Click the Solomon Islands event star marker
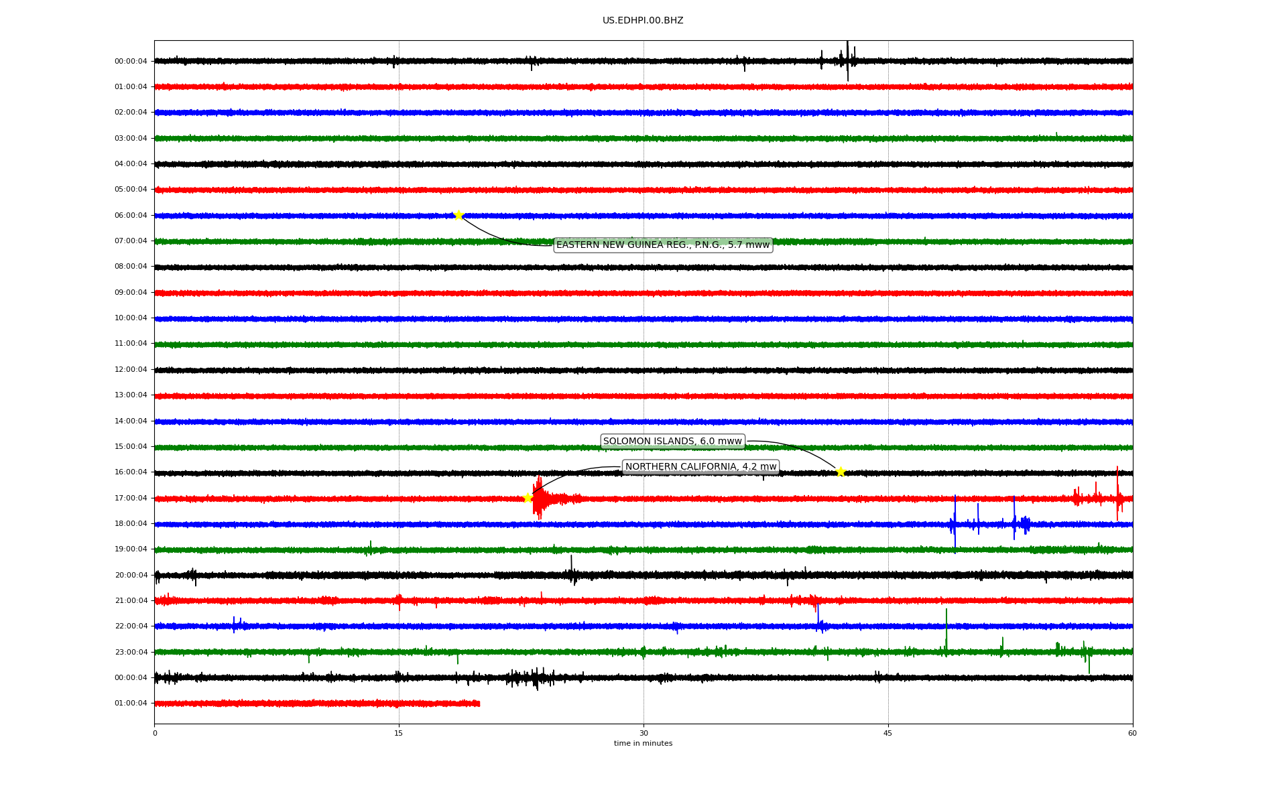The width and height of the screenshot is (1287, 804). [841, 472]
